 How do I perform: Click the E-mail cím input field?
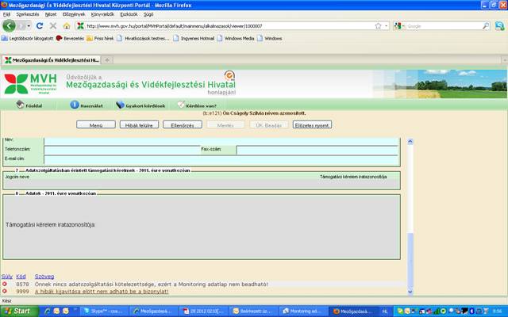click(221, 160)
